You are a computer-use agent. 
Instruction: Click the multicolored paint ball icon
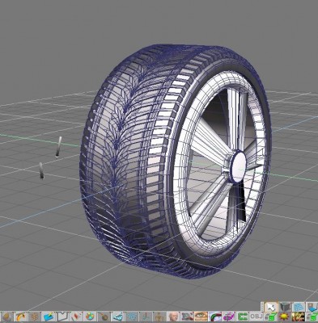[90, 317]
